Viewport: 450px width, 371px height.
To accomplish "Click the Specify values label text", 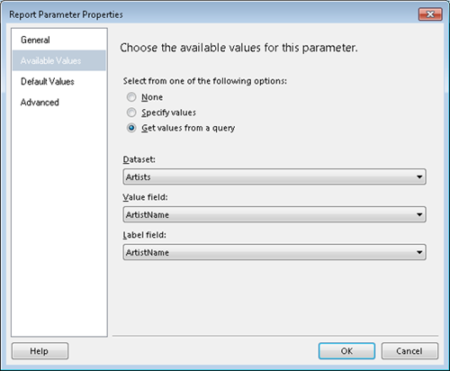I will point(168,113).
